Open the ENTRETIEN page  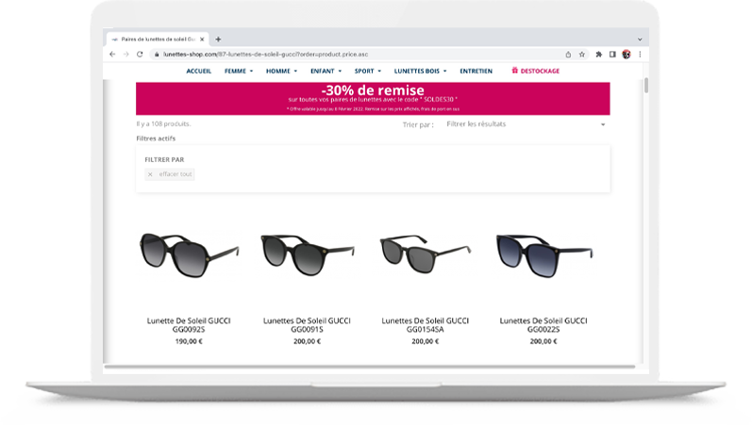[476, 71]
